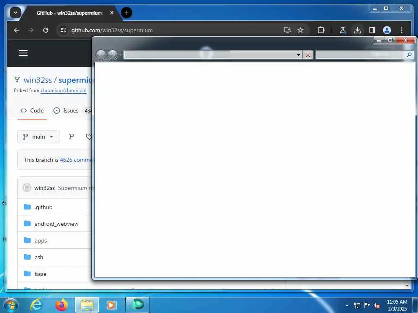Open site information icon in address bar
Image resolution: width=418 pixels, height=313 pixels.
63,30
